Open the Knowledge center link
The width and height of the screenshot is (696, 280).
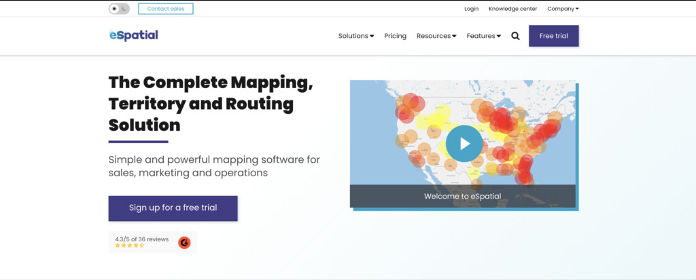[512, 9]
